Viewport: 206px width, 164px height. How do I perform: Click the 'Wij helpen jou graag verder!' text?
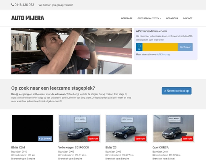click(56, 5)
